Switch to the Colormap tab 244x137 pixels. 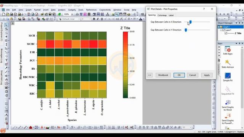pyautogui.click(x=162, y=15)
